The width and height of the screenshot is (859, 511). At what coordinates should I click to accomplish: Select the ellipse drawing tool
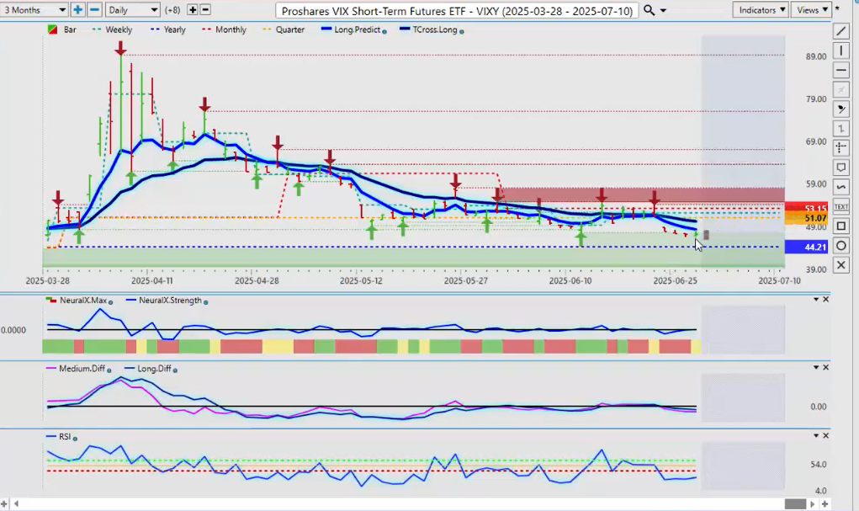coord(840,246)
